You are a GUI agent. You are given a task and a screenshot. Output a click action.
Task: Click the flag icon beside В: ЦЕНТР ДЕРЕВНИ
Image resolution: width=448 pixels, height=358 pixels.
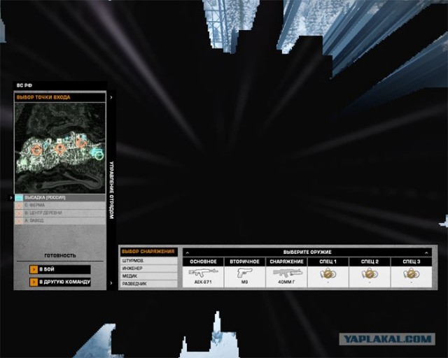pos(19,213)
